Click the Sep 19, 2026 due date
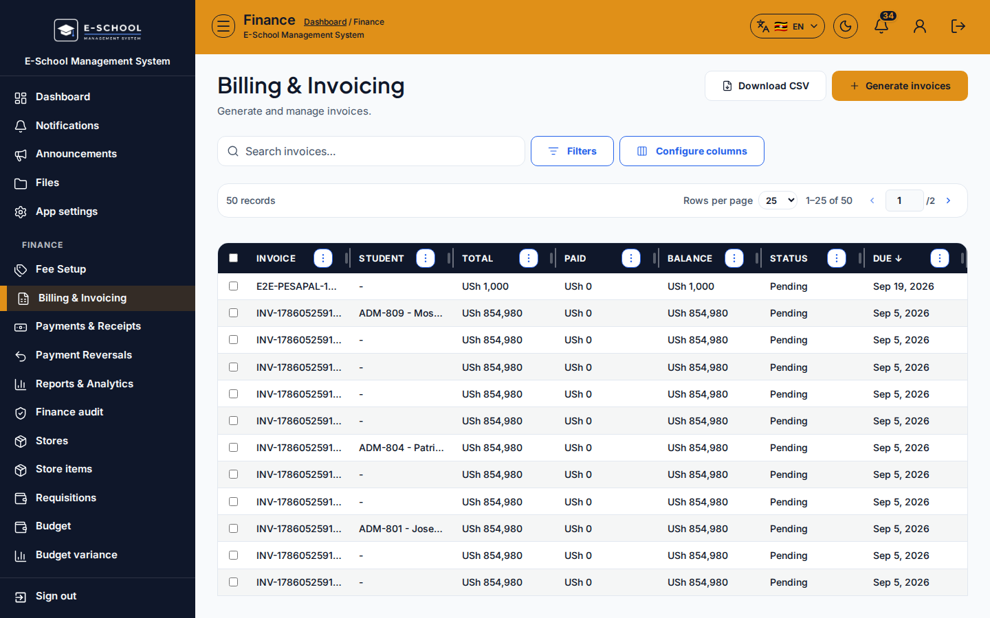Viewport: 990px width, 618px height. (903, 286)
